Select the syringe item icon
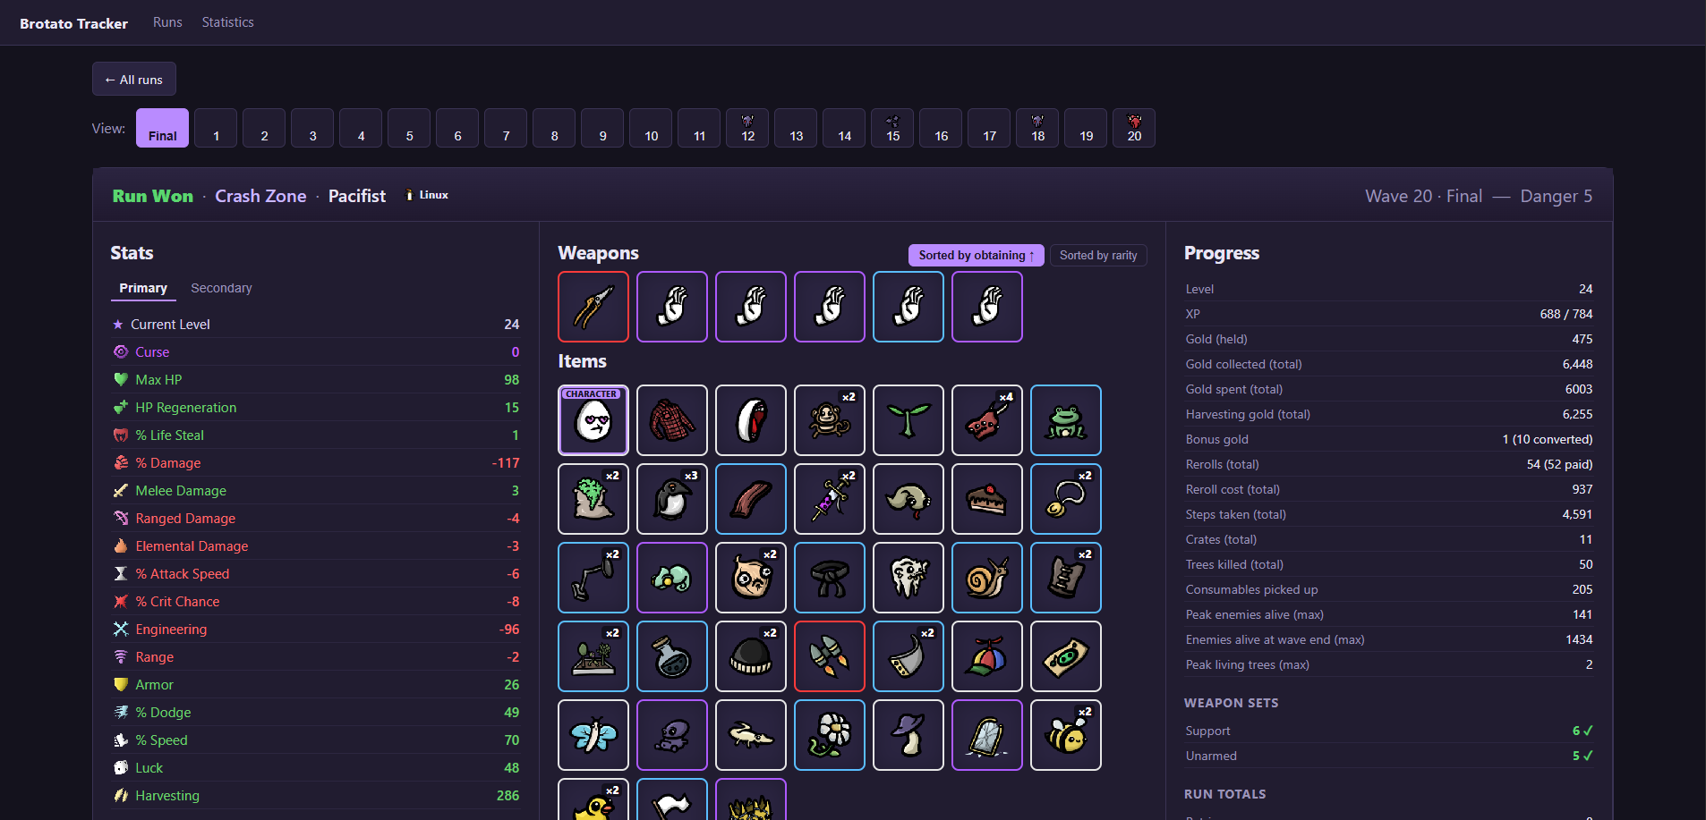1706x820 pixels. point(830,499)
